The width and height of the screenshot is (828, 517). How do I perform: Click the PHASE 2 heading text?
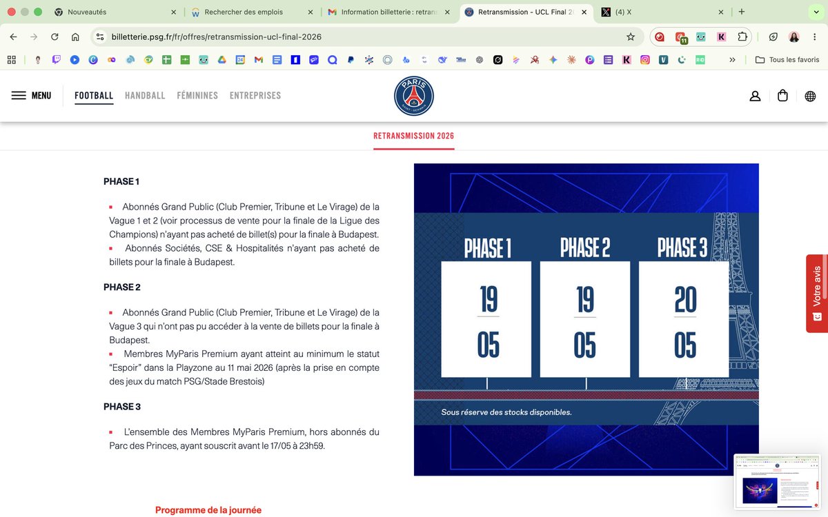(122, 287)
